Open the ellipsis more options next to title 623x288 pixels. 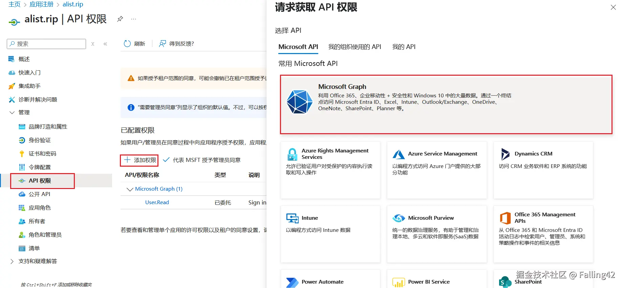click(x=134, y=19)
